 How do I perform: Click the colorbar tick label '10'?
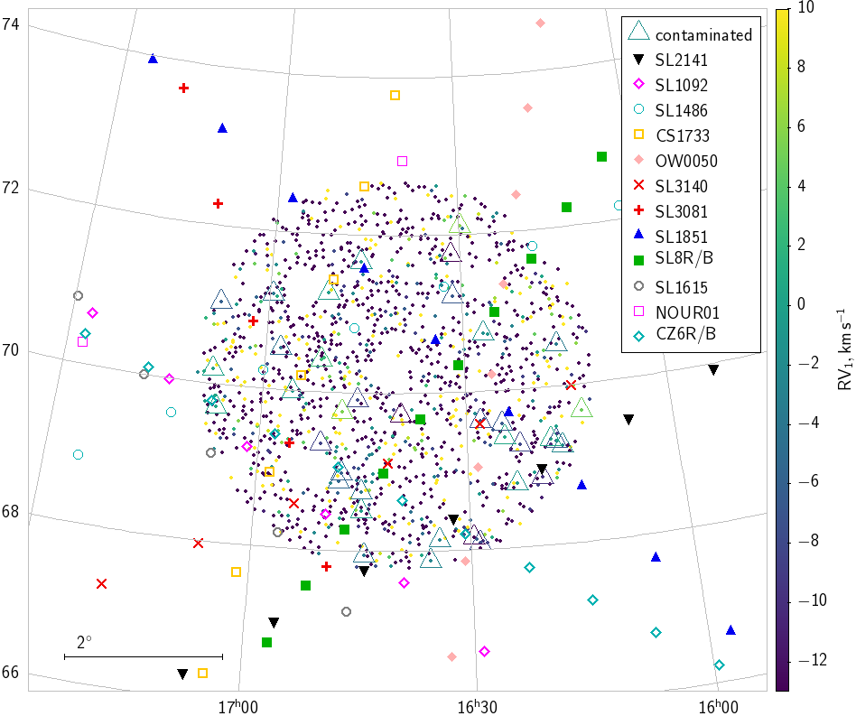coord(805,7)
